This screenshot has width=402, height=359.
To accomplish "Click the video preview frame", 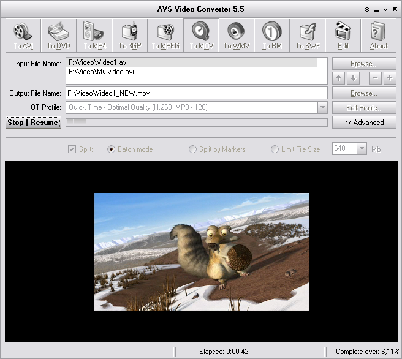I will 202,252.
